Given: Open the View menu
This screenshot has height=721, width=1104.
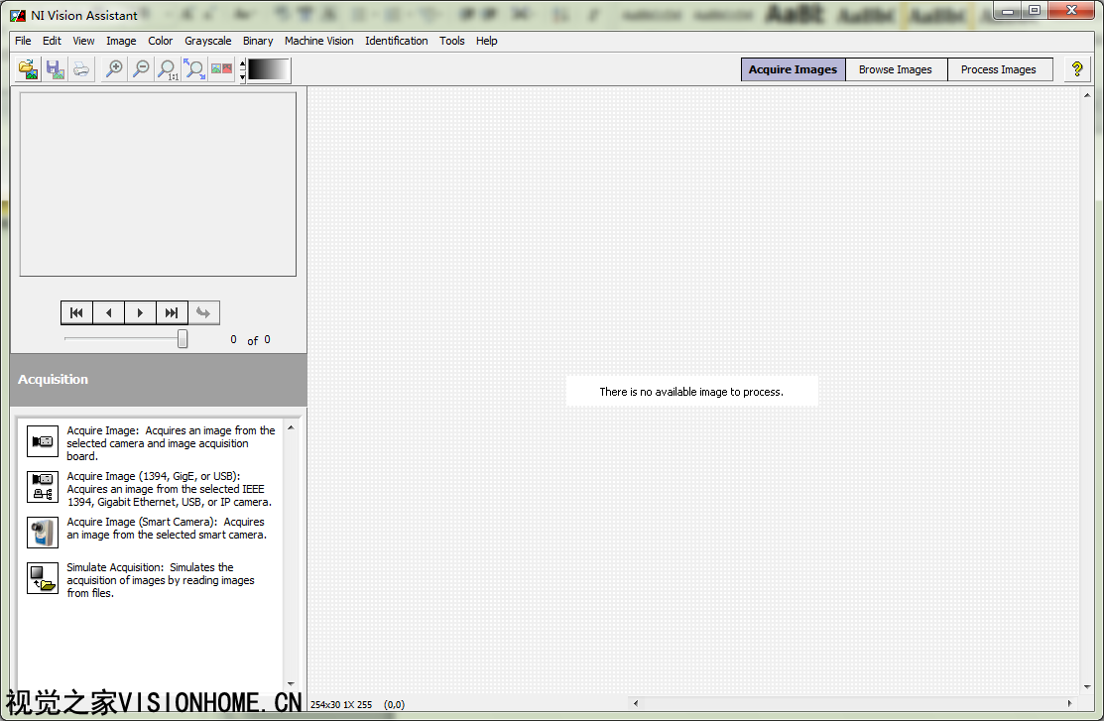Looking at the screenshot, I should [x=83, y=41].
